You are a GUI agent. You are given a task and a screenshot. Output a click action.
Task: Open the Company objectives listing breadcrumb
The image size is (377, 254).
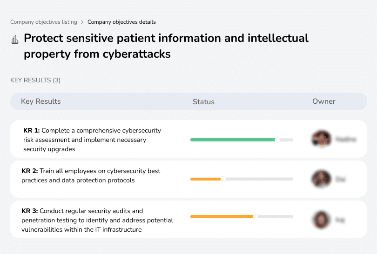click(x=44, y=22)
